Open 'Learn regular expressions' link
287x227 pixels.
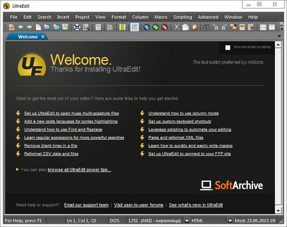[74, 137]
